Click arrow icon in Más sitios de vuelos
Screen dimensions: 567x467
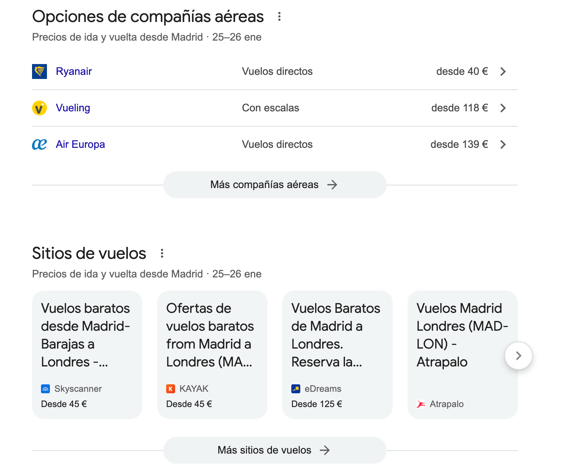[x=325, y=450]
